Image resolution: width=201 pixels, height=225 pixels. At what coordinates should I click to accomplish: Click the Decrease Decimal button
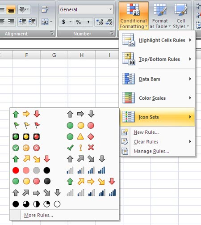tap(109, 22)
